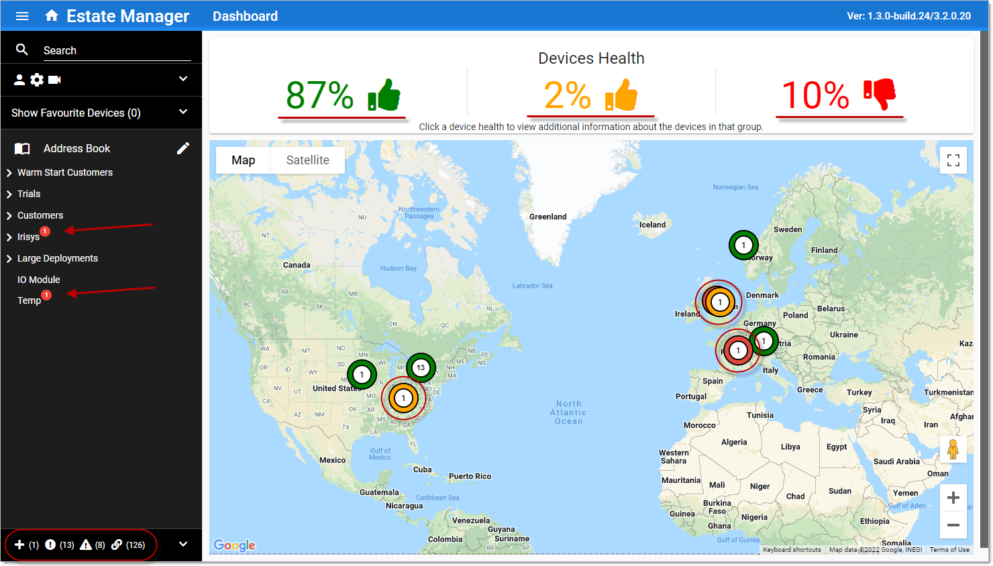The width and height of the screenshot is (993, 566).
Task: Select the IO Module address book entry
Action: click(x=39, y=280)
